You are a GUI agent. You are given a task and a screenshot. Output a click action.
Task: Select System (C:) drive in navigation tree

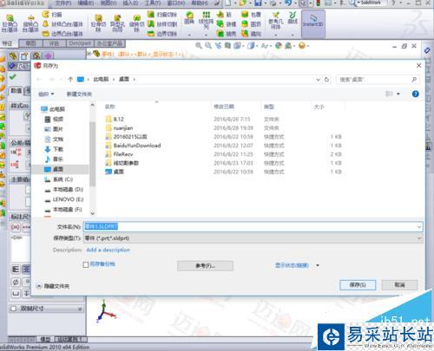click(x=58, y=179)
